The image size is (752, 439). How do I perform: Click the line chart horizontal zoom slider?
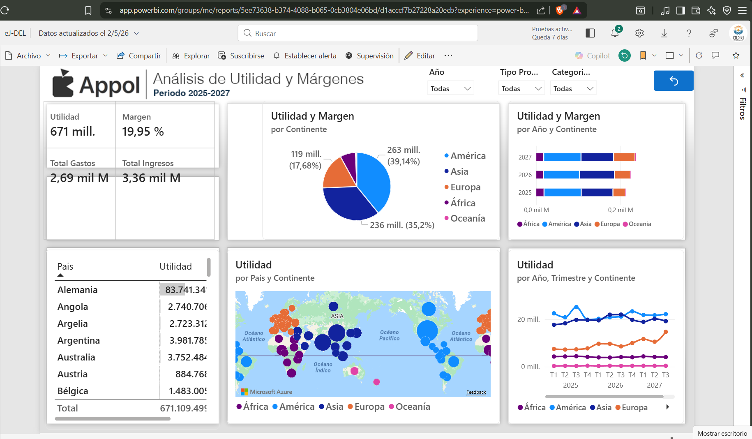point(604,397)
